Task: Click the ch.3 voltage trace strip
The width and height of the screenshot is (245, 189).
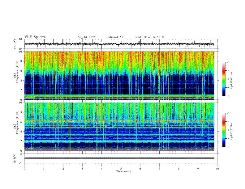Action: coord(119,158)
